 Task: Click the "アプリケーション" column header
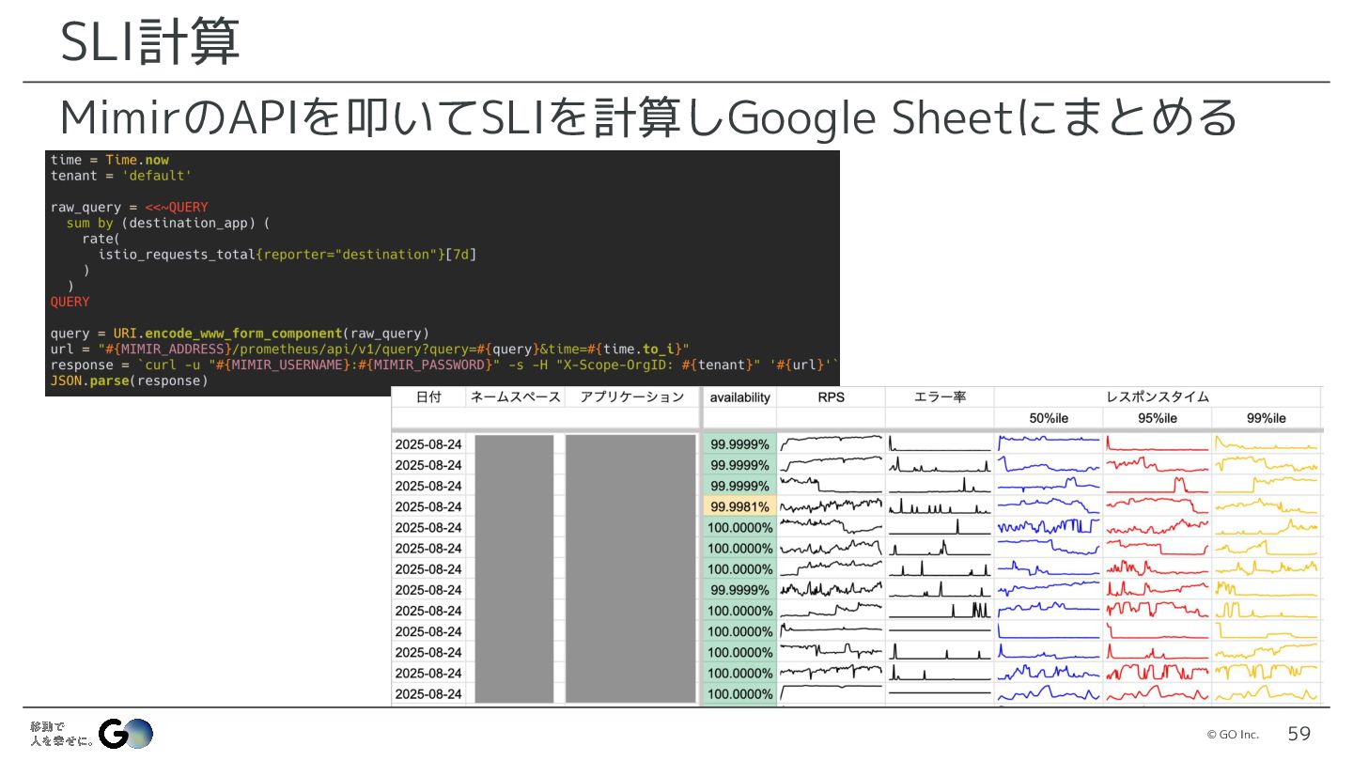tap(631, 397)
